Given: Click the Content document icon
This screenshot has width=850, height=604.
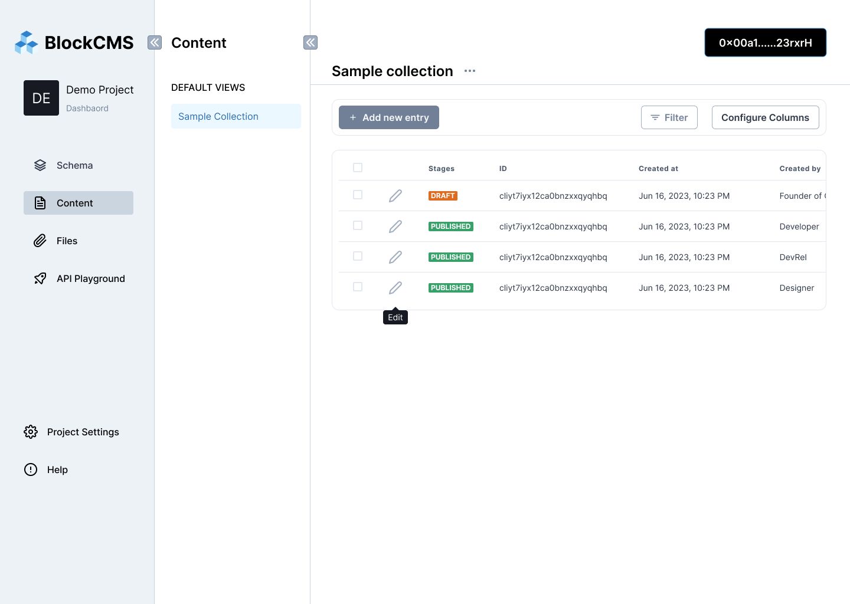Looking at the screenshot, I should click(x=40, y=203).
